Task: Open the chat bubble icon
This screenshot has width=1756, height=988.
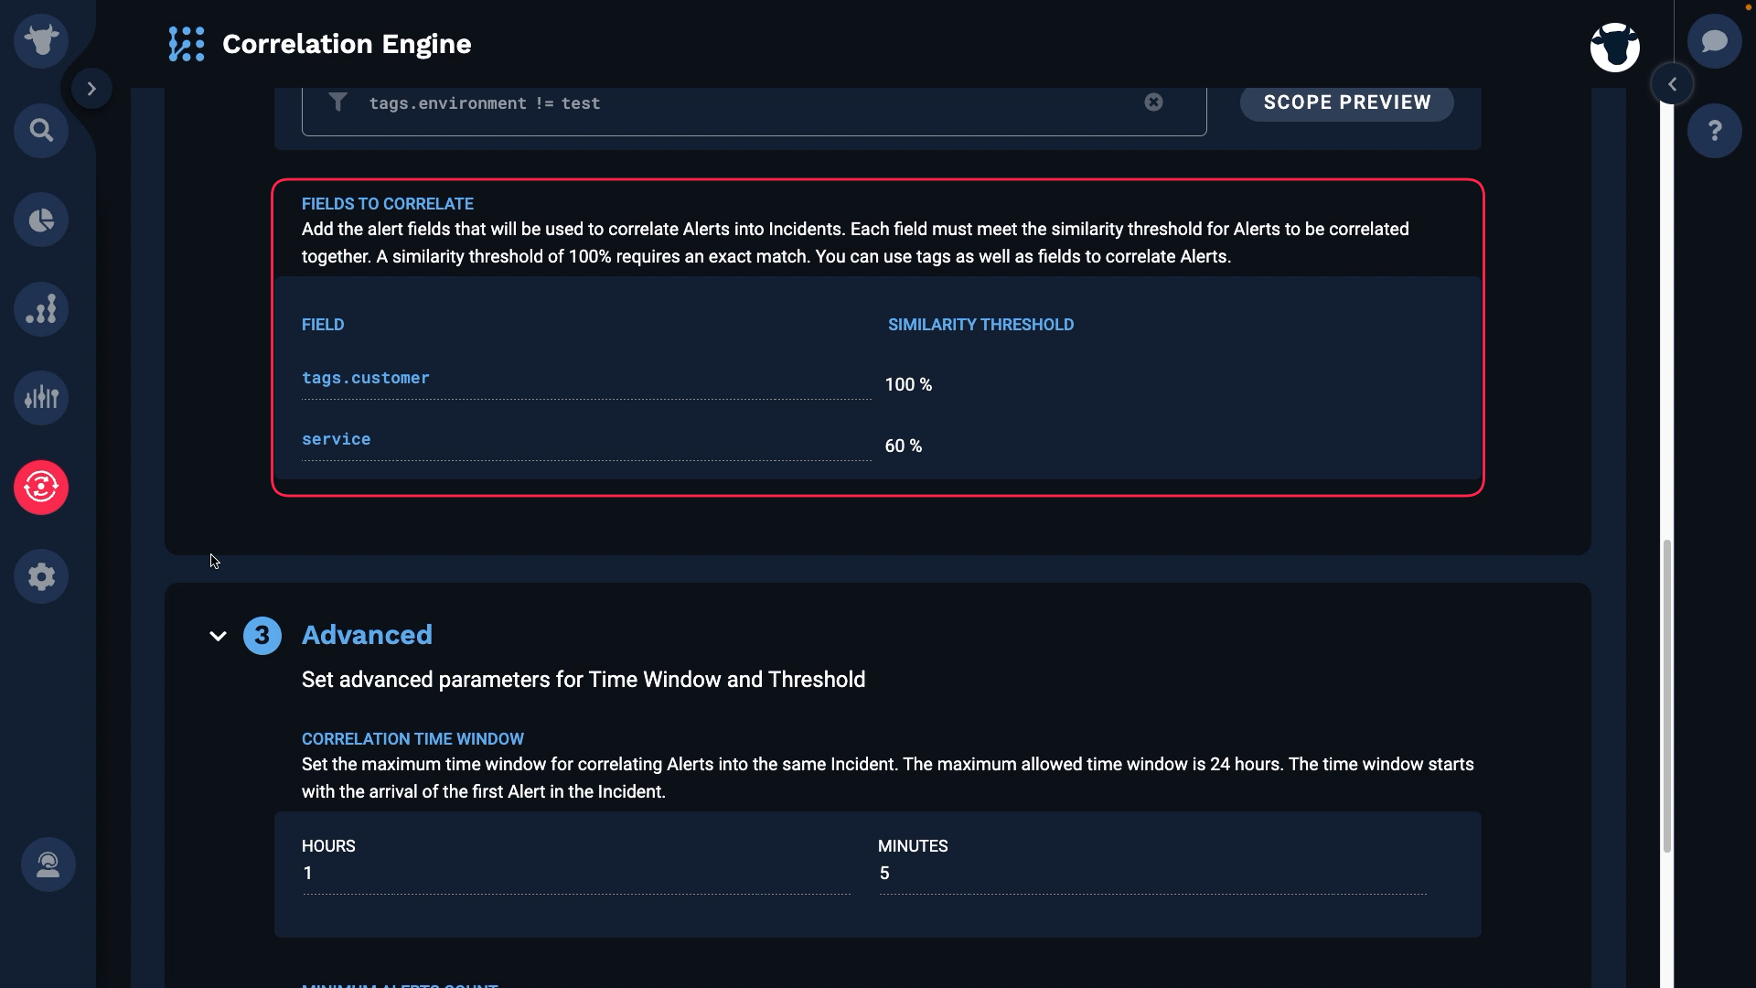Action: 1715,41
